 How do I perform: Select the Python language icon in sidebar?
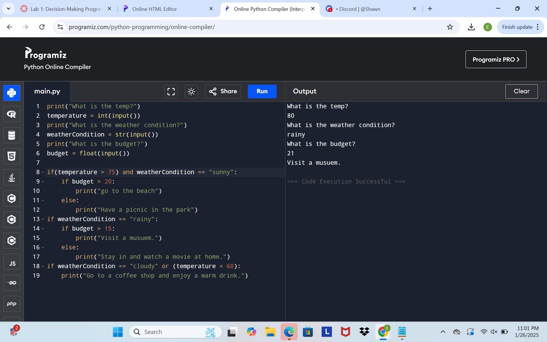tap(12, 93)
